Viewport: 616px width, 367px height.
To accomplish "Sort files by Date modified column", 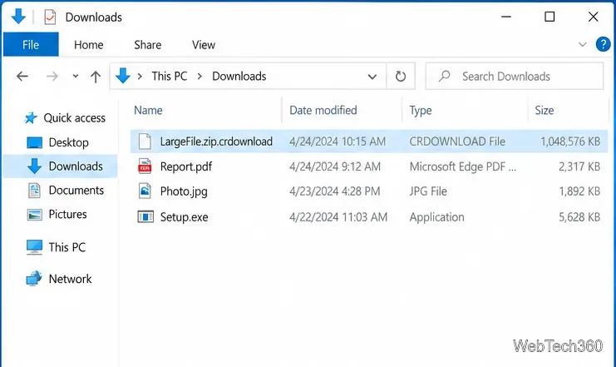I will point(323,110).
